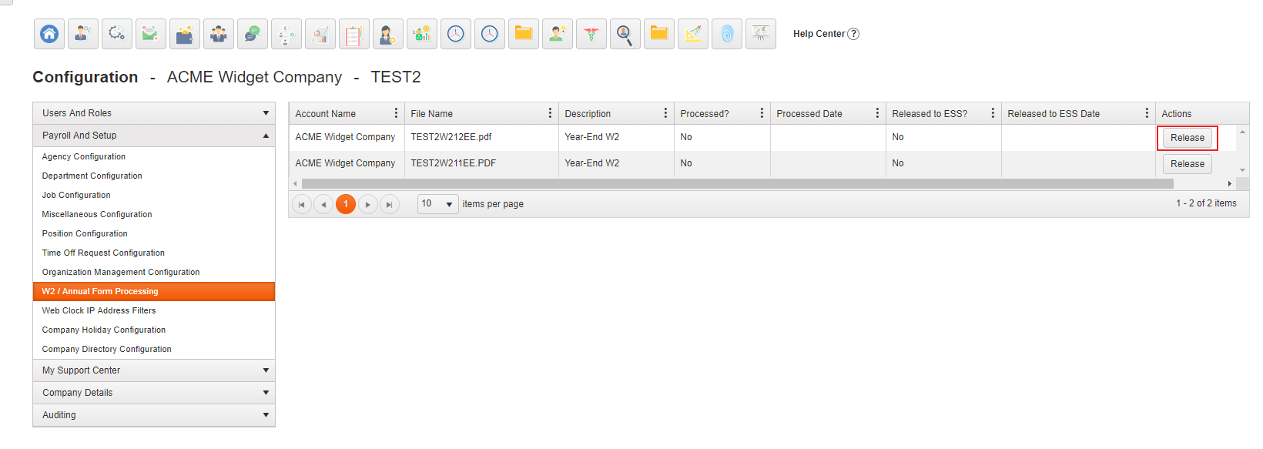Screen dimensions: 1263x449
Task: Open the folder icon next to the clock
Action: click(524, 34)
